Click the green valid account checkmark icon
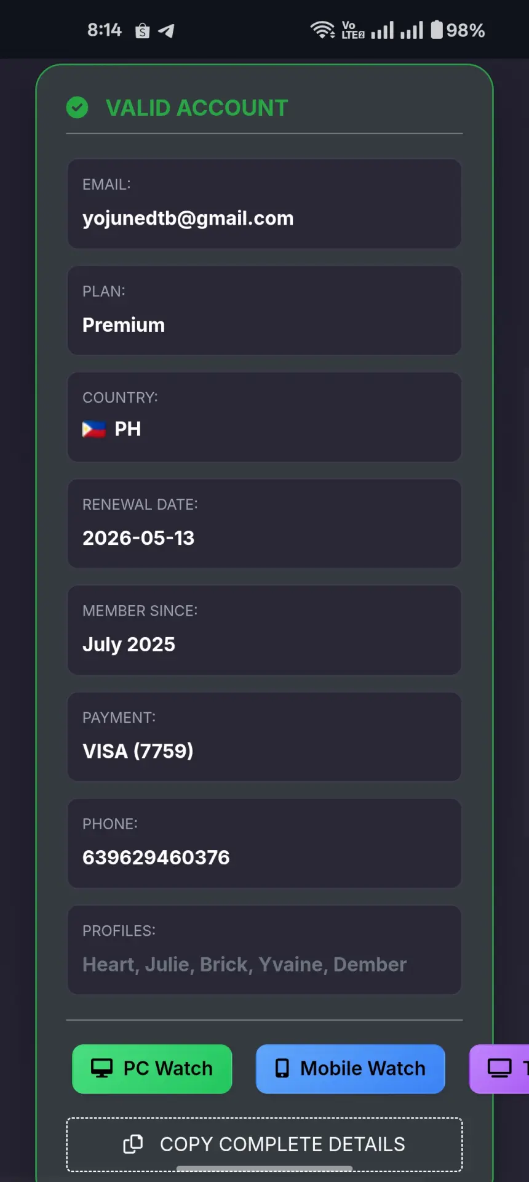The height and width of the screenshot is (1182, 529). [x=77, y=108]
